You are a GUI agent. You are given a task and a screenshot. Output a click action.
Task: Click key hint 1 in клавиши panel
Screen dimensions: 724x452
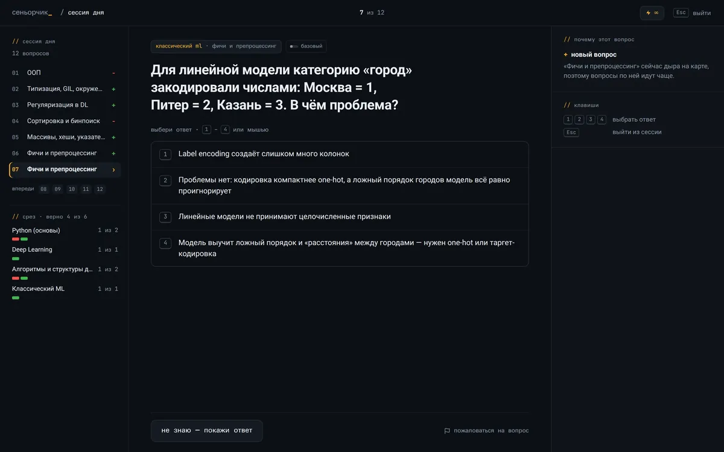tap(568, 119)
